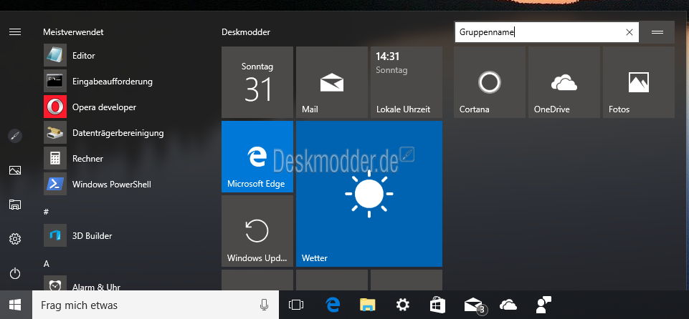The image size is (689, 319).
Task: Click the 'A' letter section header
Action: [46, 263]
